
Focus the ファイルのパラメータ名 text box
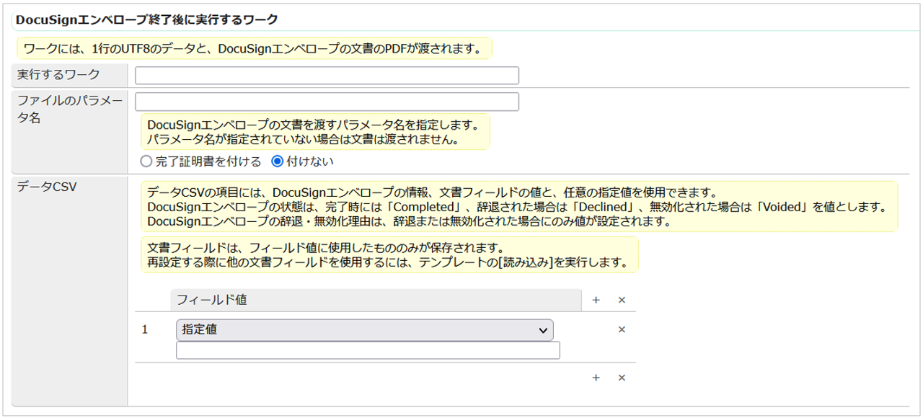(x=327, y=102)
